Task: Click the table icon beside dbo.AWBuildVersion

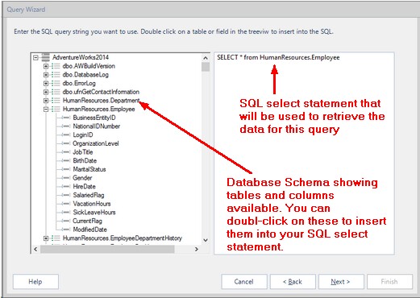Action: point(56,66)
